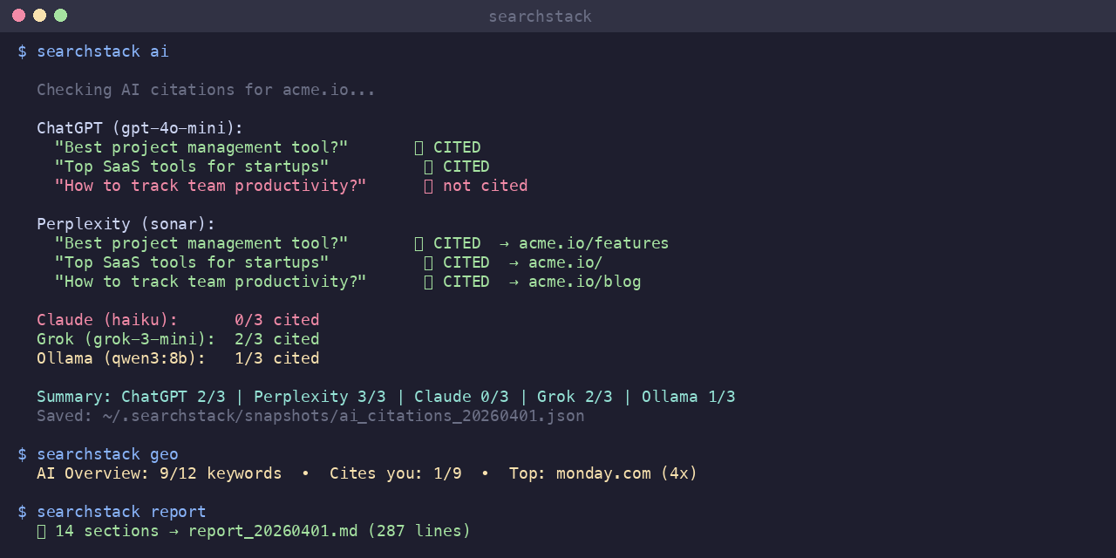Image resolution: width=1116 pixels, height=558 pixels.
Task: Click the searchstack window title
Action: [541, 16]
